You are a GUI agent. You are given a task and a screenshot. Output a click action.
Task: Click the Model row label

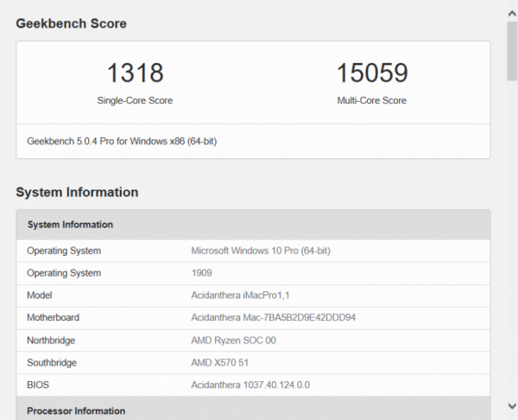pyautogui.click(x=40, y=296)
